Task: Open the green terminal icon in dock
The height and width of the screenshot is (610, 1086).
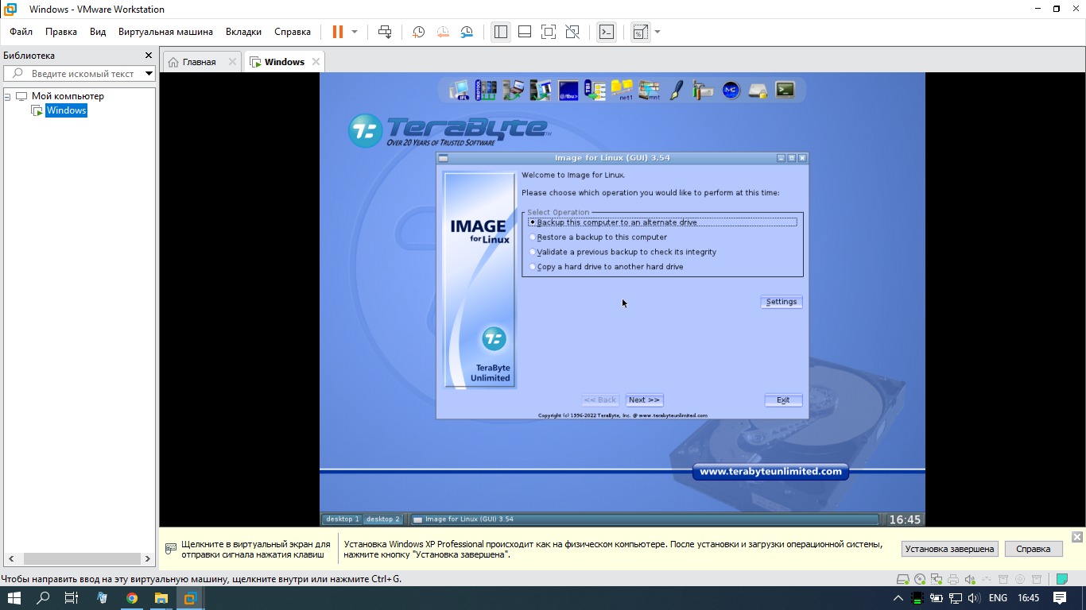Action: tap(785, 91)
